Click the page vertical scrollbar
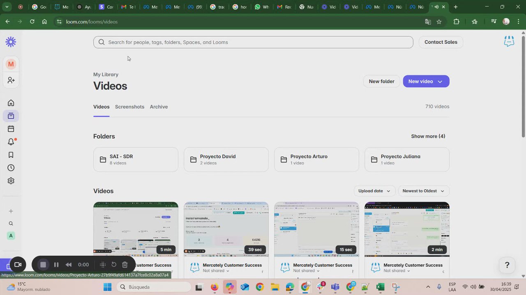The height and width of the screenshot is (295, 526). click(x=523, y=87)
